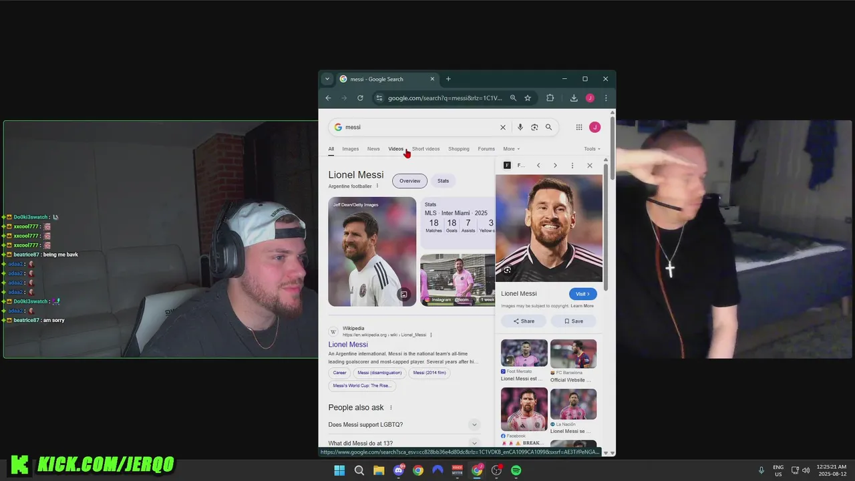Start voice search with microphone icon

tap(520, 127)
